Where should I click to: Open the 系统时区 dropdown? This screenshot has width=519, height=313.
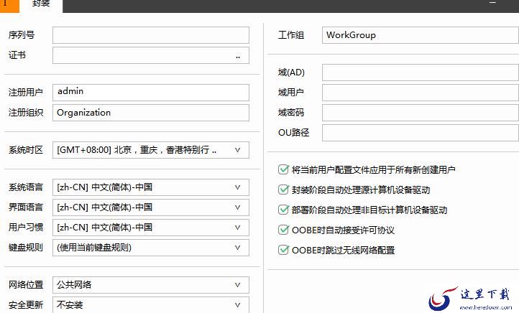[x=237, y=150]
